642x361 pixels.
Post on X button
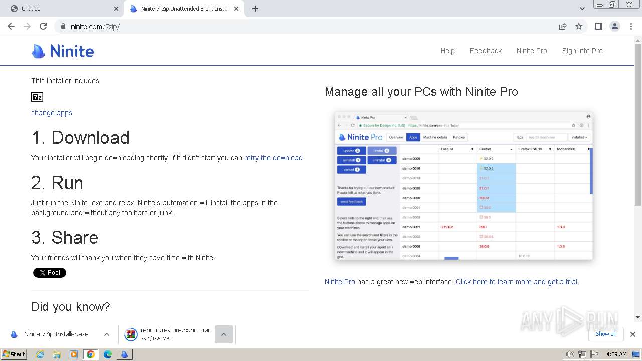click(50, 273)
